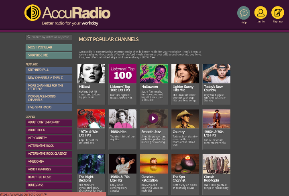This screenshot has width=289, height=196.
Task: Open the 1980s Hits thumbnail
Action: pyautogui.click(x=122, y=119)
